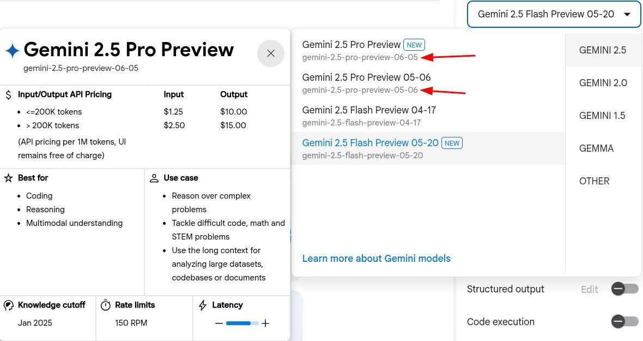Screen dimensions: 643x341
Task: Click the Use case person icon
Action: tap(154, 178)
